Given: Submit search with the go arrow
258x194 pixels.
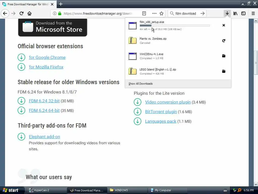Looking at the screenshot, I should [203, 13].
